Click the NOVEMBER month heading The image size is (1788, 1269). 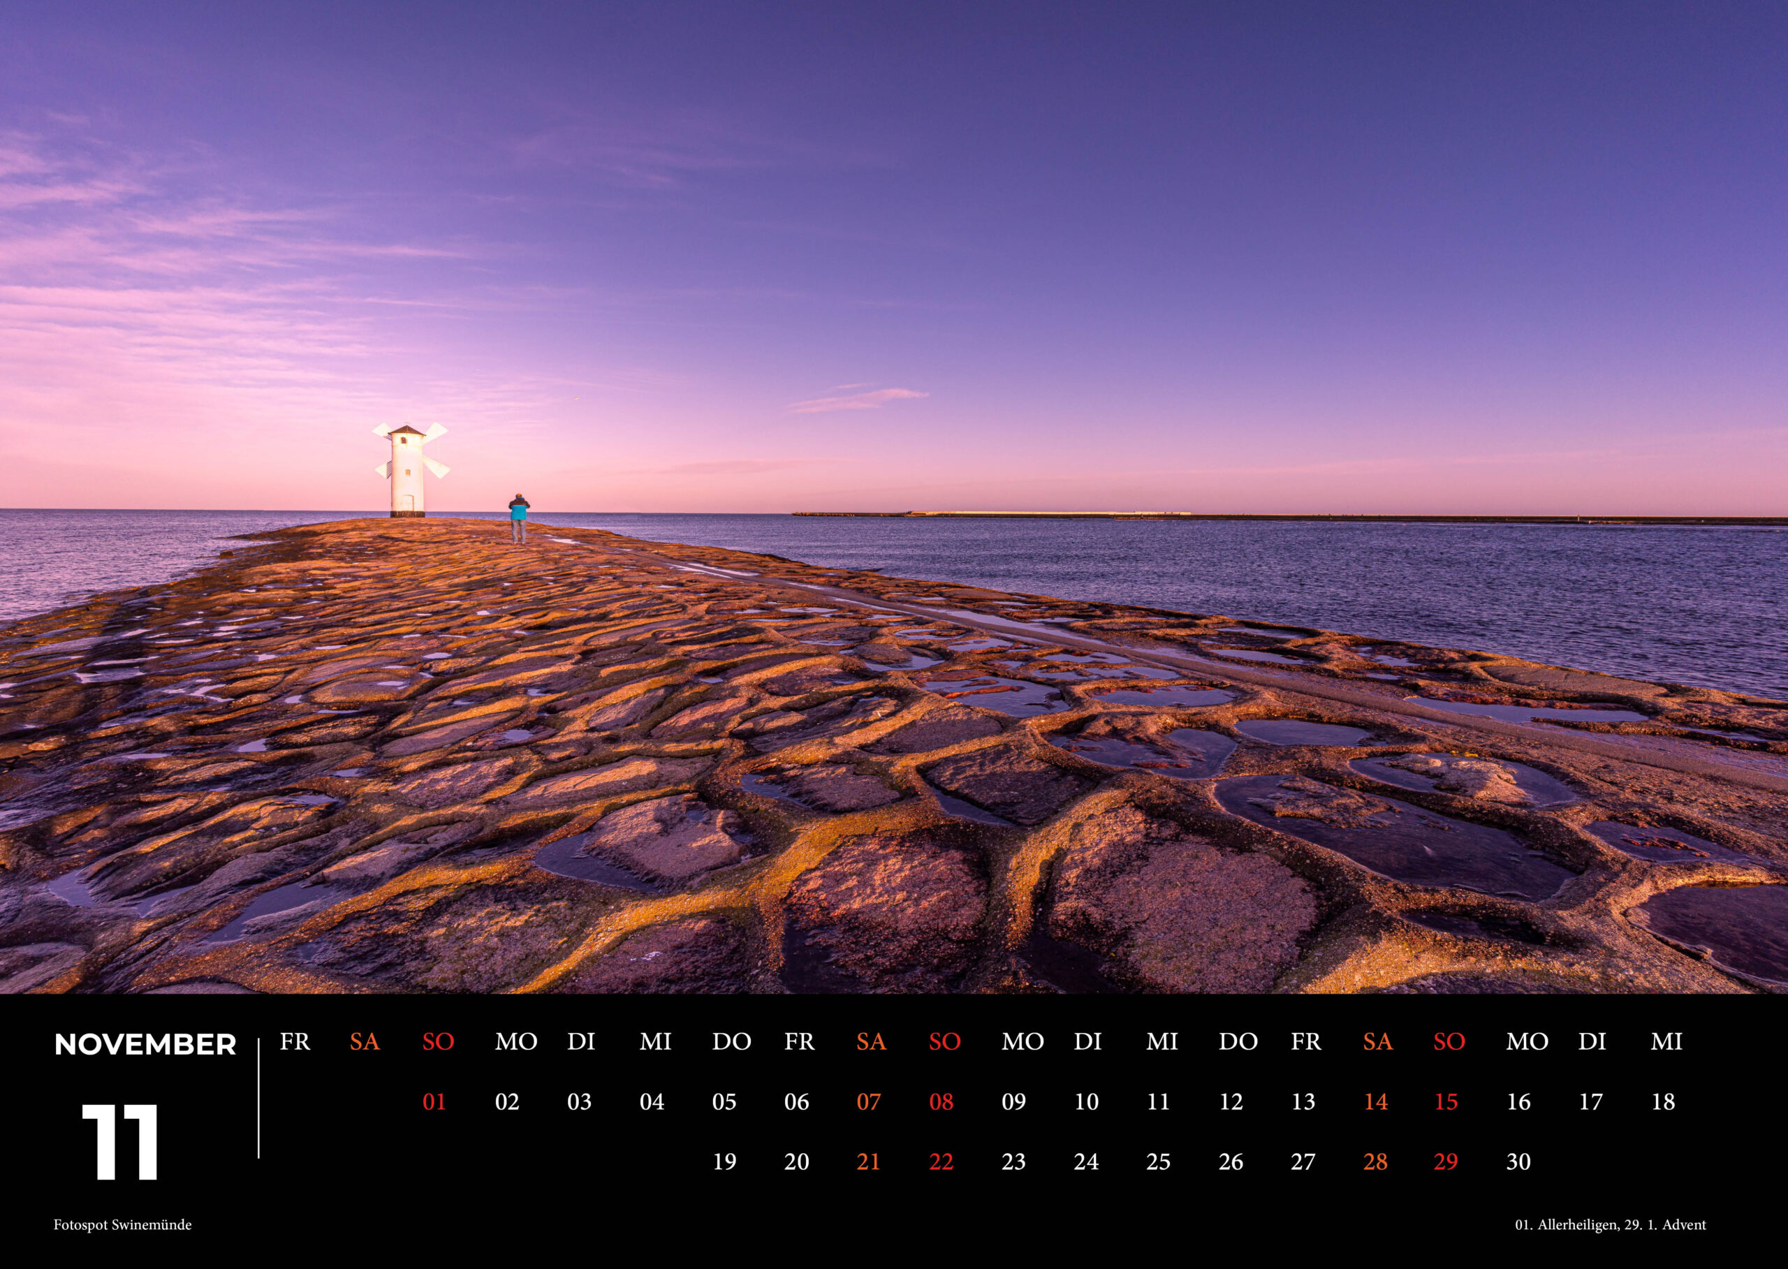[145, 1044]
